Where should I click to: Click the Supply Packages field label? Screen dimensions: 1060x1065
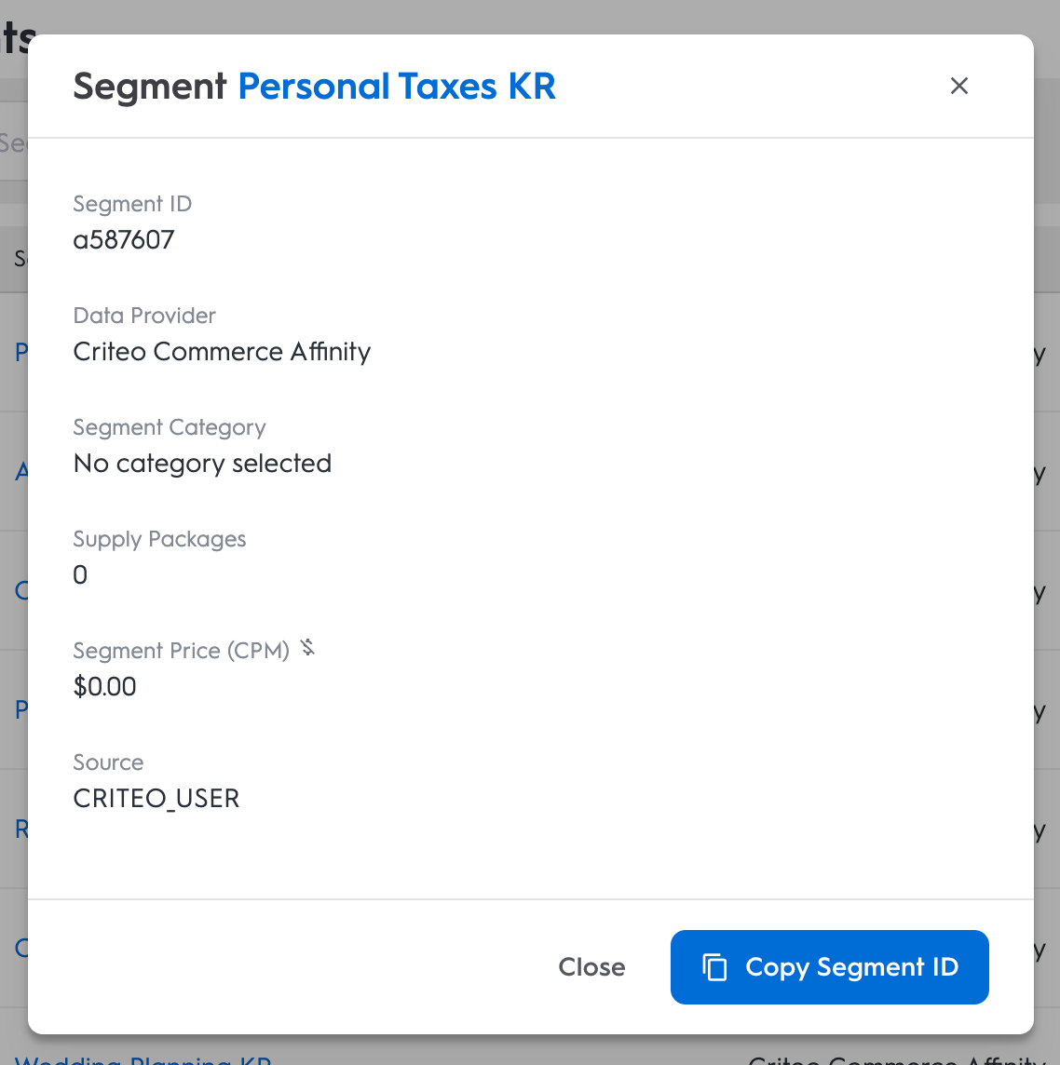pos(159,539)
